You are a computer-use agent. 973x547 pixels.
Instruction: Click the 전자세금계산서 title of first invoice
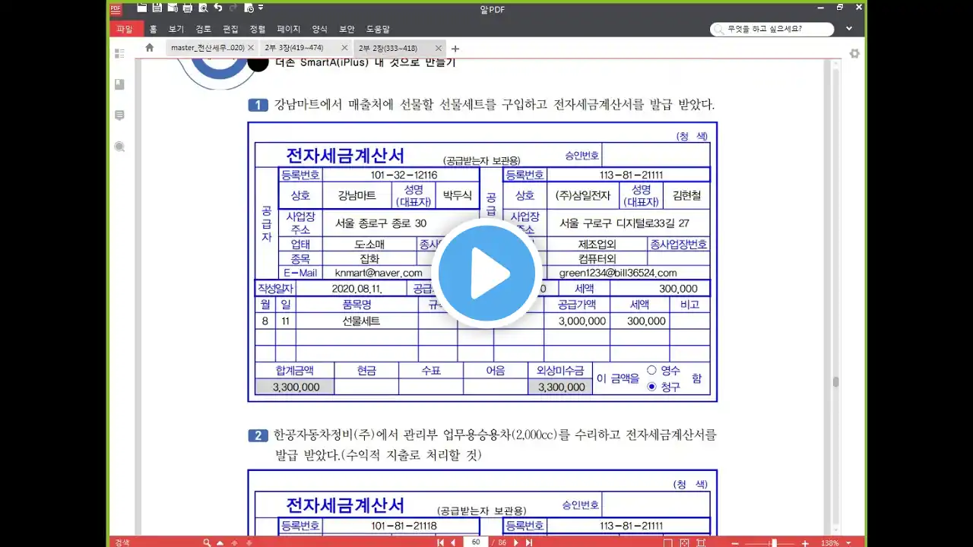pyautogui.click(x=345, y=155)
